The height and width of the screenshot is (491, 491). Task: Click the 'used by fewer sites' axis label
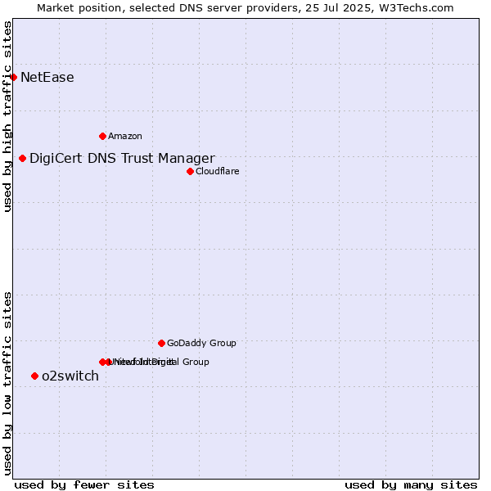[84, 485]
